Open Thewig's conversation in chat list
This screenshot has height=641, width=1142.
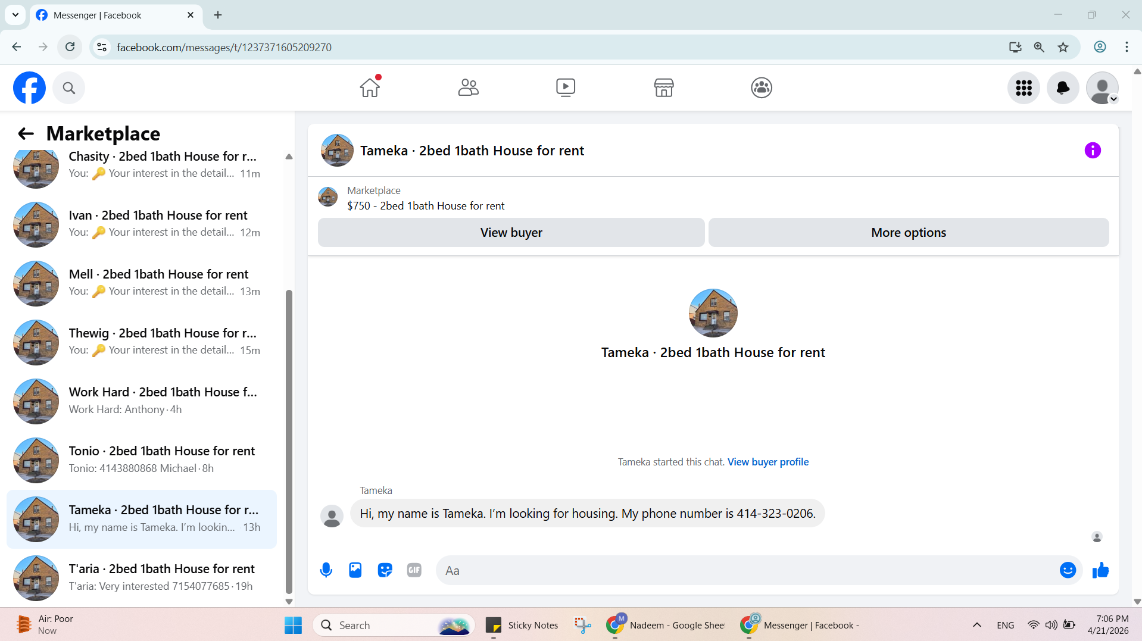pyautogui.click(x=142, y=342)
